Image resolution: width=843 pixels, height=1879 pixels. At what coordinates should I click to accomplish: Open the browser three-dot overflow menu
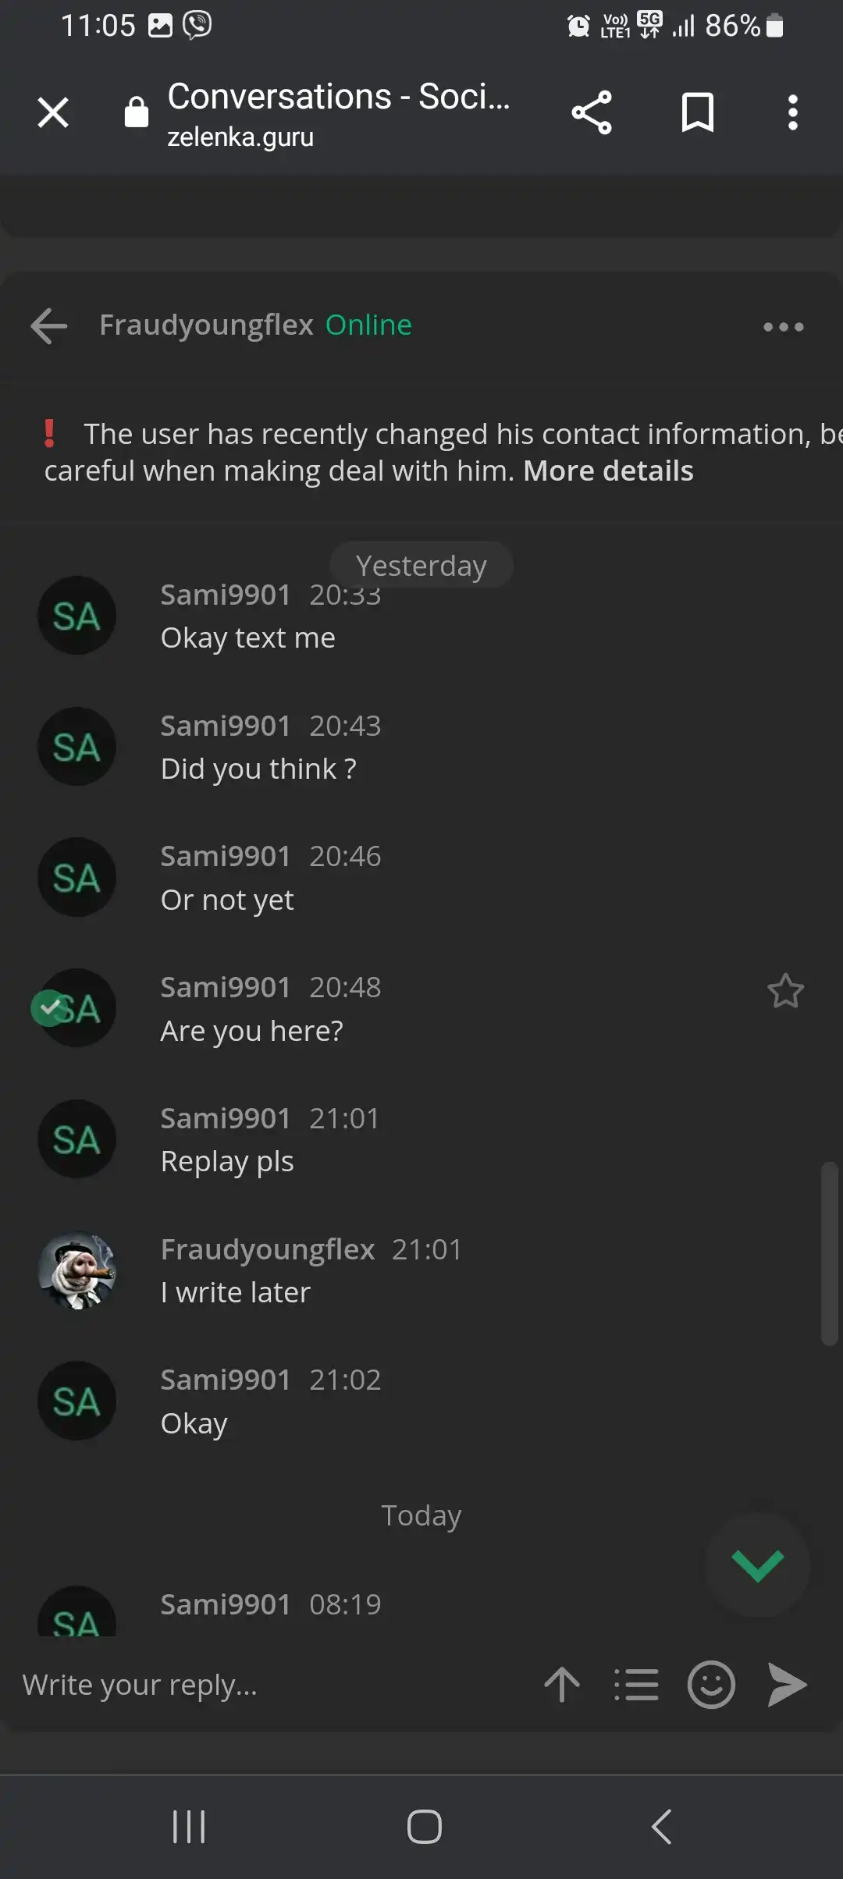[x=792, y=113]
